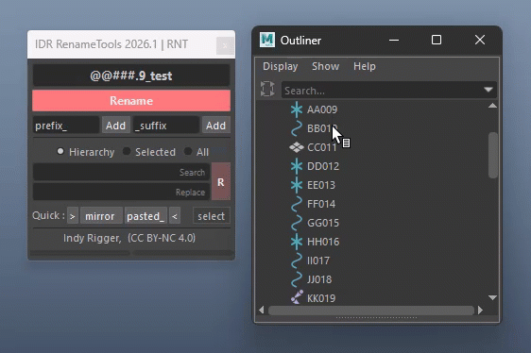This screenshot has height=353, width=531.
Task: Select the Selected radio button
Action: click(x=127, y=151)
